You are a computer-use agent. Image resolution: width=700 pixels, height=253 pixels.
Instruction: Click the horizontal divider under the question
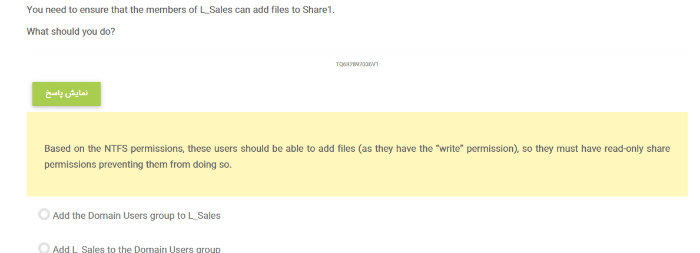tap(357, 52)
